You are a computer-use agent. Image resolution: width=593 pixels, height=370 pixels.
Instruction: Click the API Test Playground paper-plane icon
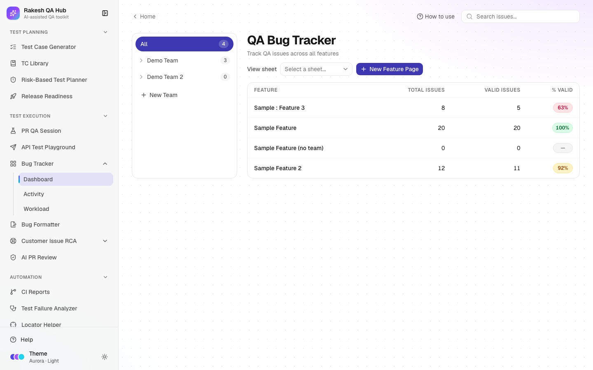tap(13, 147)
